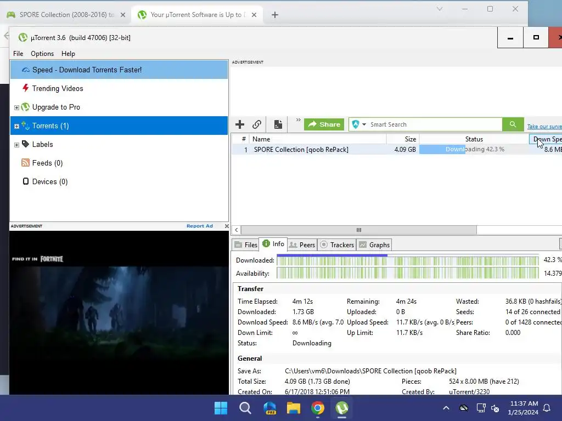Viewport: 562px width, 421px height.
Task: Click Add Torrent from URL link icon
Action: 257,124
